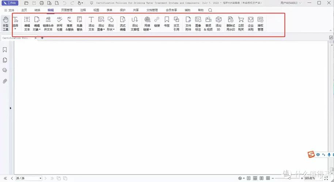
Task: Click Cross Reference (交叉引用) icon
Action: click(x=177, y=24)
